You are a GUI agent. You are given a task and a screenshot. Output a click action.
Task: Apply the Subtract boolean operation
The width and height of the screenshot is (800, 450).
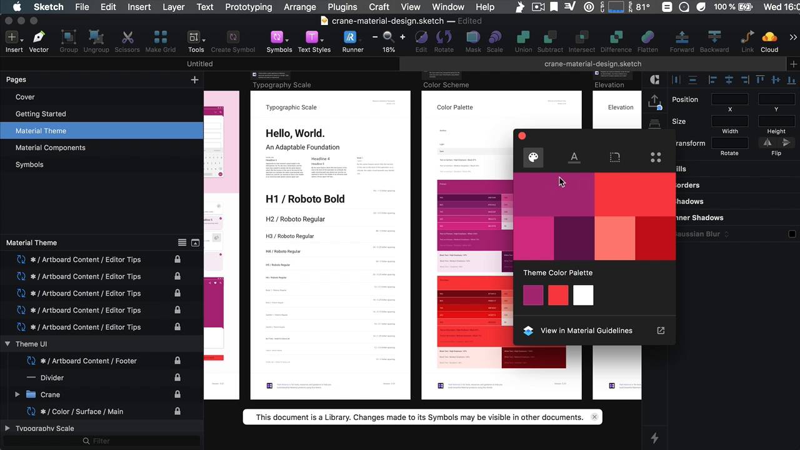550,37
